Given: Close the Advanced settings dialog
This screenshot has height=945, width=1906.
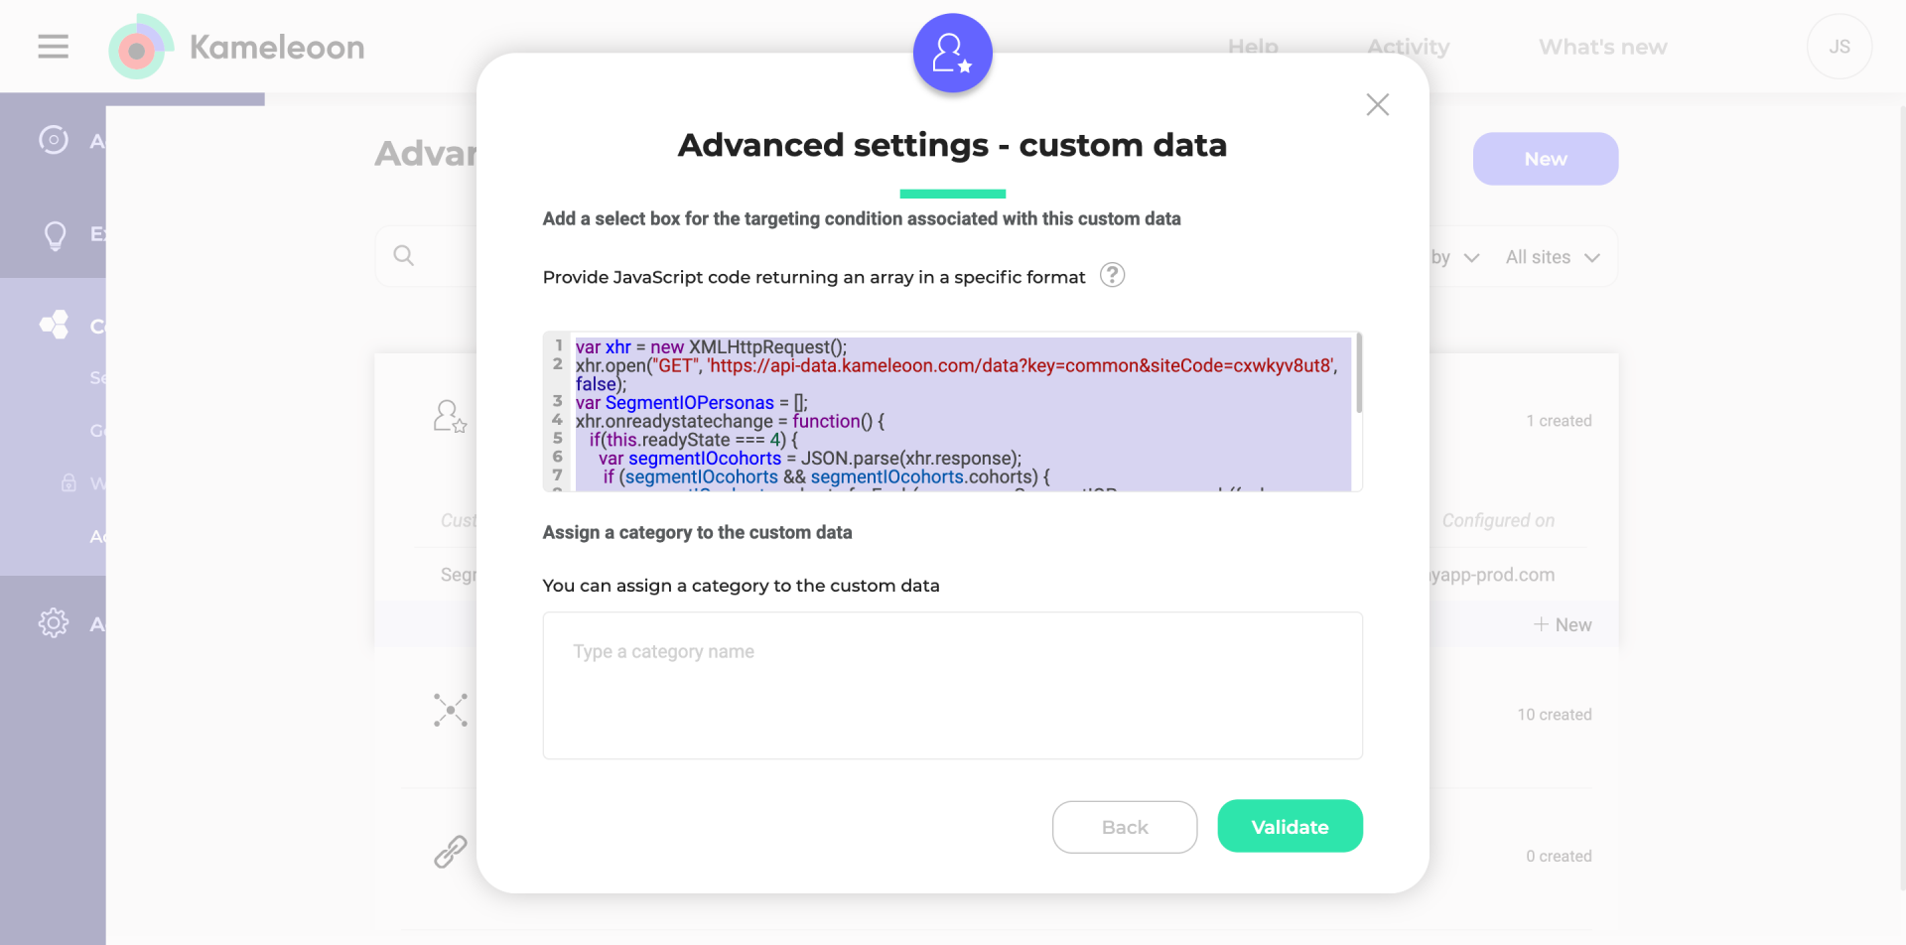Looking at the screenshot, I should 1377,104.
